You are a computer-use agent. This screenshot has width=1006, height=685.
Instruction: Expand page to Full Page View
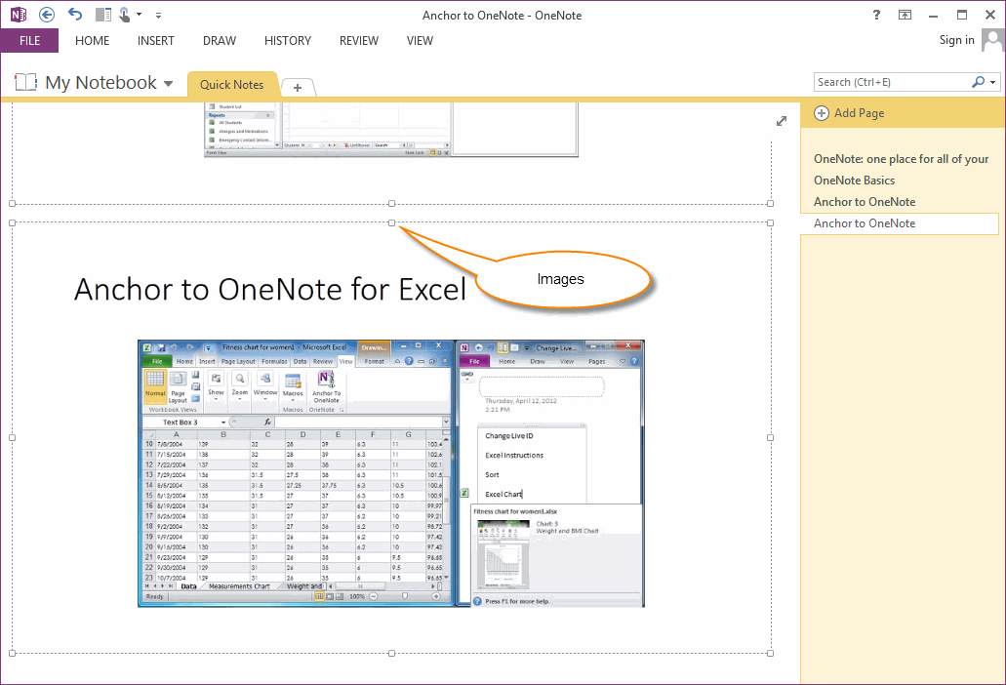781,121
